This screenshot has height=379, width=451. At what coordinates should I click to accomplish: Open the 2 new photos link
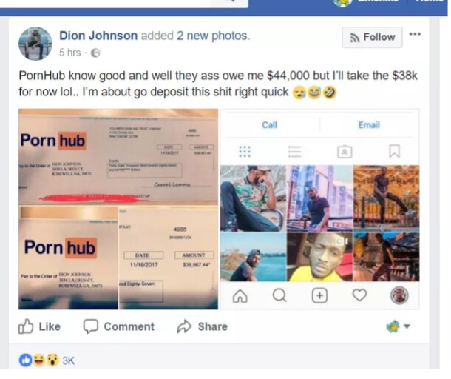click(x=213, y=36)
